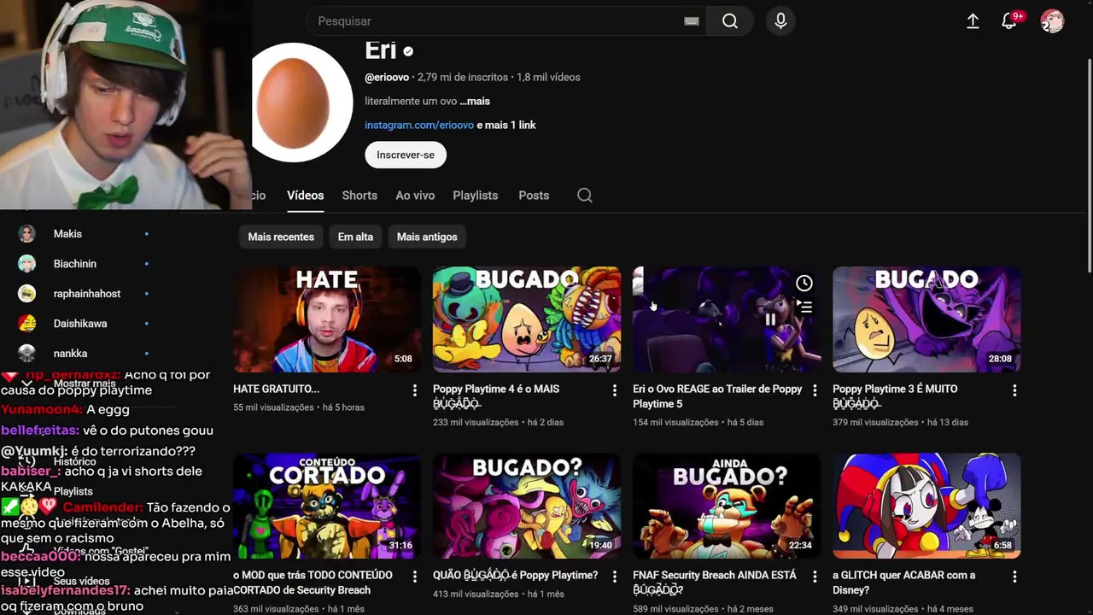
Task: Open options for FNAF Security Breach video
Action: click(x=815, y=577)
